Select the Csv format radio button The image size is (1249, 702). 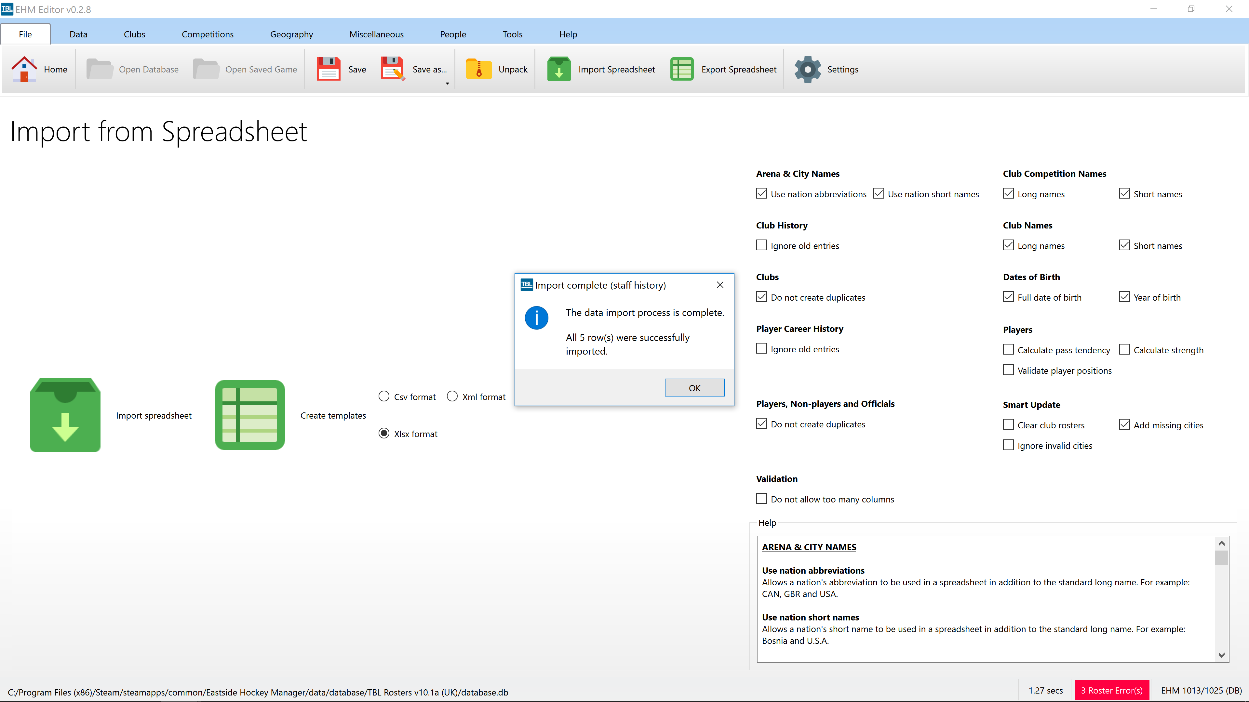coord(384,396)
